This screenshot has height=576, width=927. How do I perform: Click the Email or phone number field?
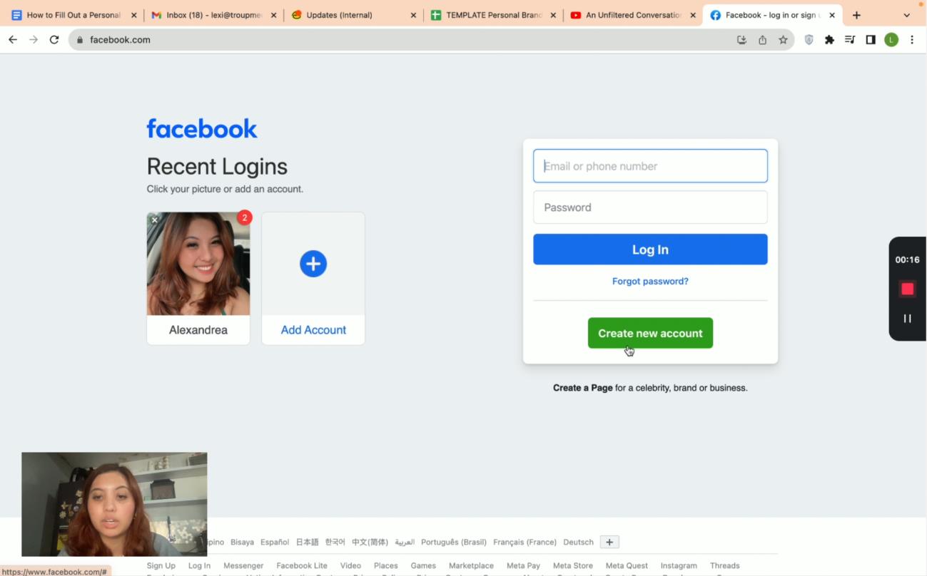pos(650,166)
